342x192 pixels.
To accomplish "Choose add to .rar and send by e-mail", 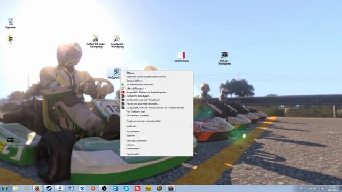I will click(x=157, y=108).
